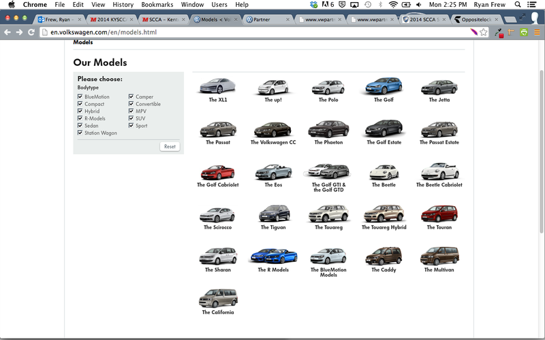The width and height of the screenshot is (545, 340).
Task: Click the Ryan Frew user menu
Action: (489, 5)
